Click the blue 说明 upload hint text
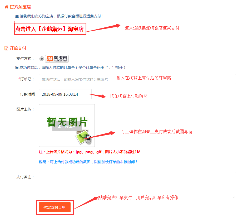This screenshot has width=242, height=217. point(88,162)
